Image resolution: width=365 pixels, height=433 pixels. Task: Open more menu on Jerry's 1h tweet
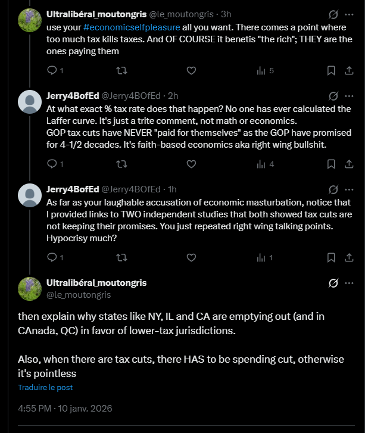(x=350, y=189)
